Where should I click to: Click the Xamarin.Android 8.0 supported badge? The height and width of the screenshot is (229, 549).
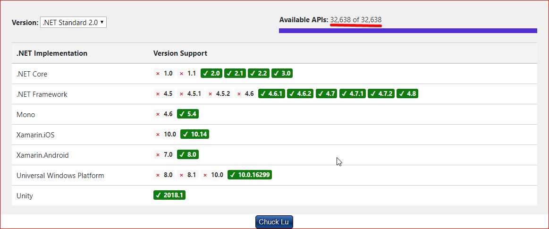point(188,155)
